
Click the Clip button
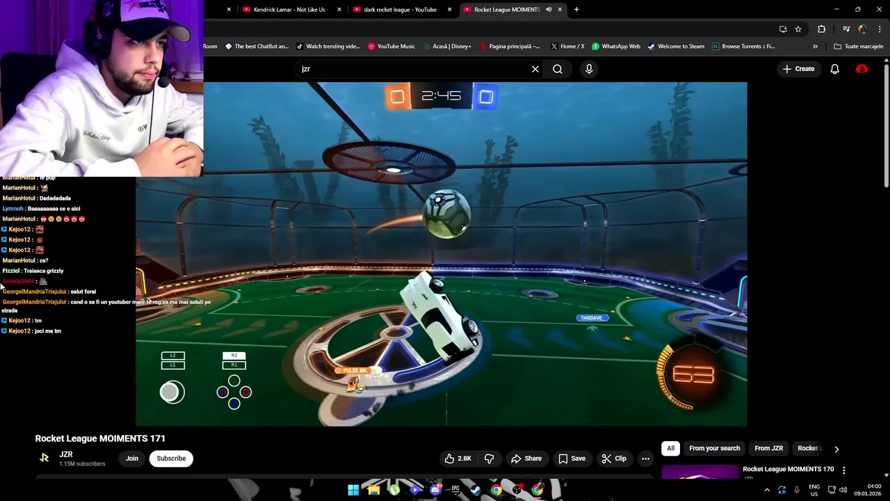point(614,459)
